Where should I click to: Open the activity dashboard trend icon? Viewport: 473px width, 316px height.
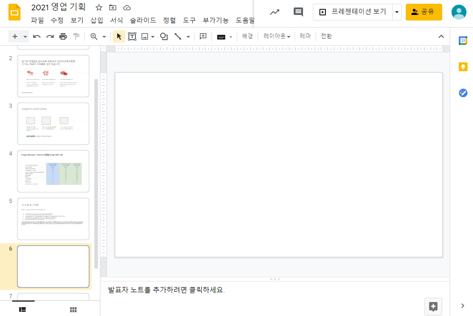pos(275,12)
